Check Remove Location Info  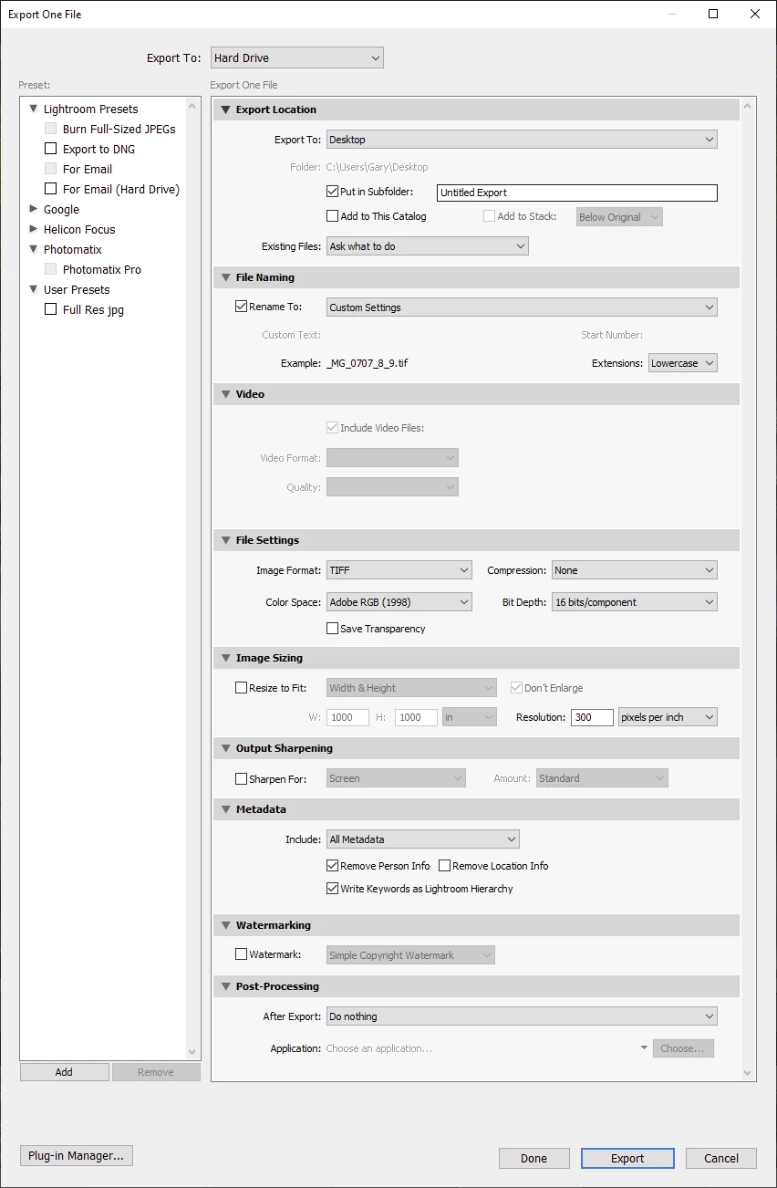coord(445,865)
